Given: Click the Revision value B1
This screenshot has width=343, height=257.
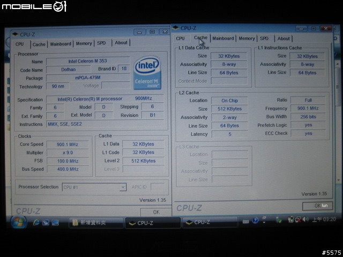Looking at the screenshot, I should [x=152, y=115].
